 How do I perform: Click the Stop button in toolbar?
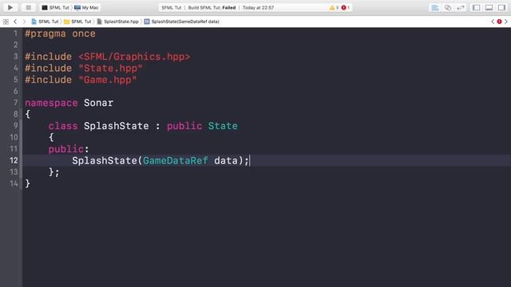pos(29,7)
